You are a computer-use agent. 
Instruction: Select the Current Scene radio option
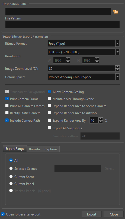pos(11,177)
